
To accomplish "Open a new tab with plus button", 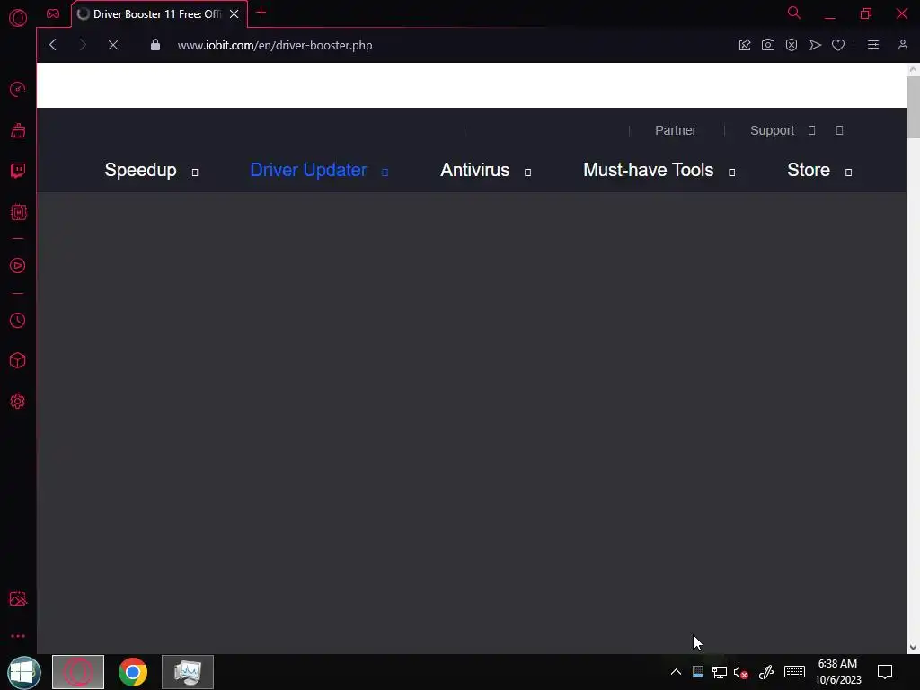I will coord(261,13).
